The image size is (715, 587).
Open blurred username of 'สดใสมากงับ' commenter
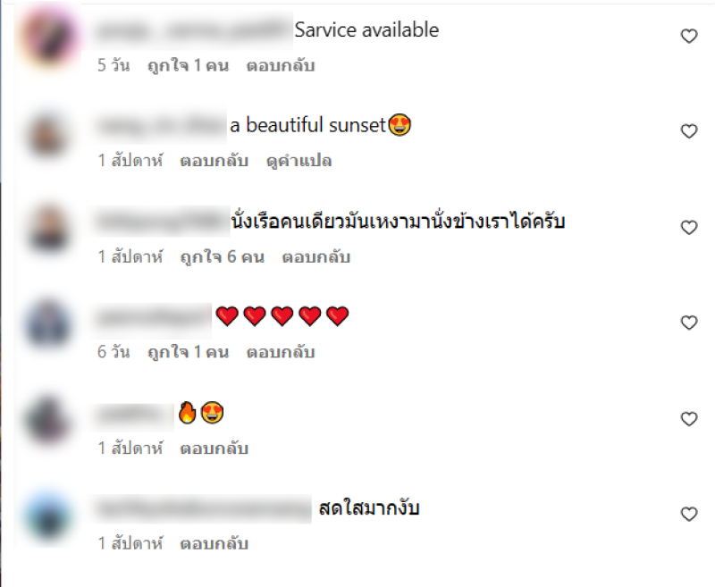click(x=203, y=508)
